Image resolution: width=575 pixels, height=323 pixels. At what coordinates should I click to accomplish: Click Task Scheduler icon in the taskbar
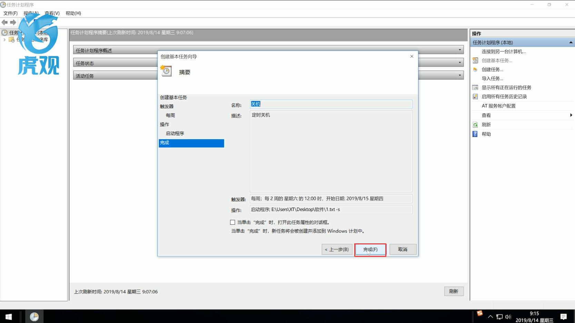pos(34,316)
